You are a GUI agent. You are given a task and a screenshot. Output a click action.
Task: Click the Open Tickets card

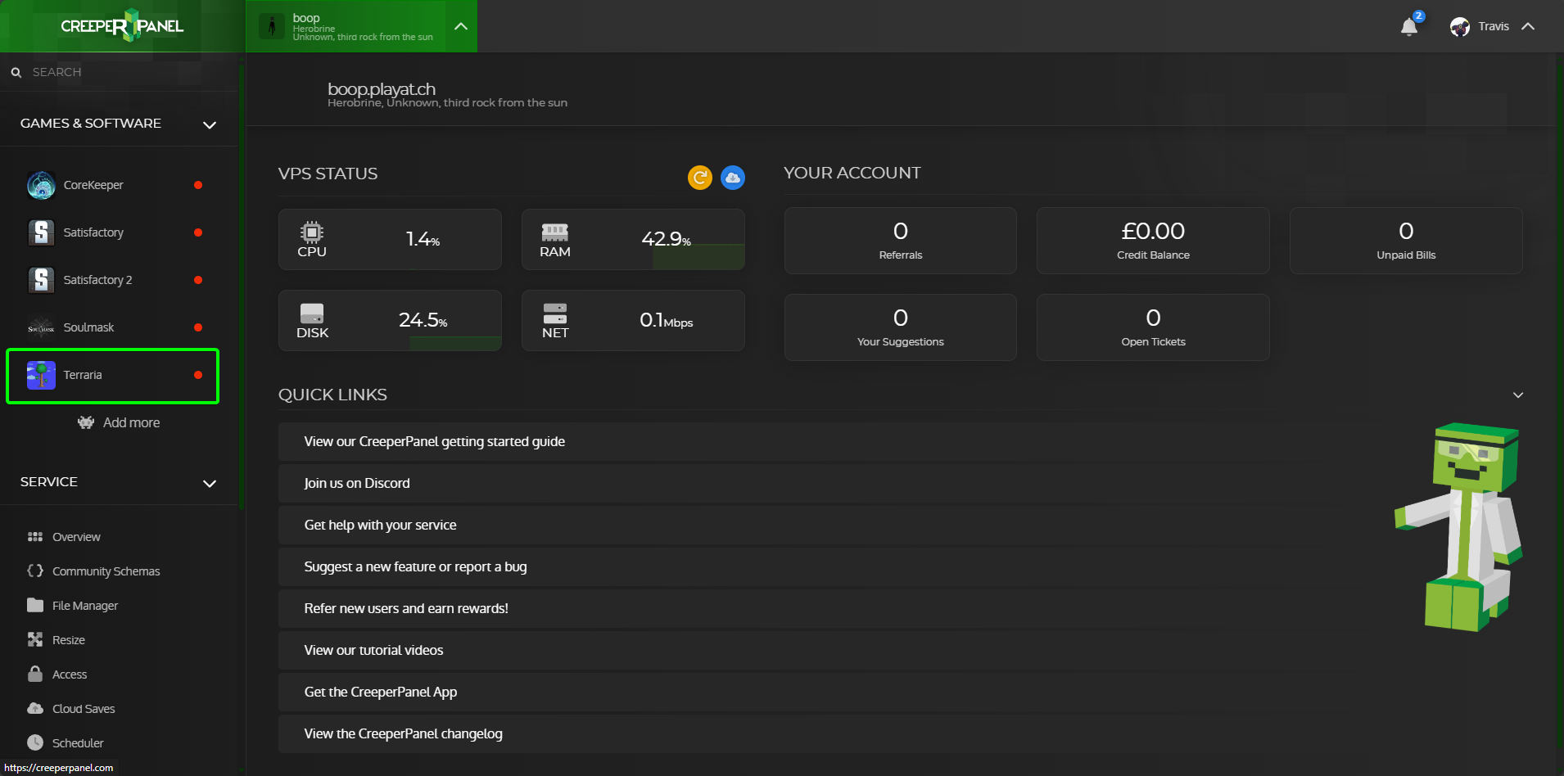1153,327
